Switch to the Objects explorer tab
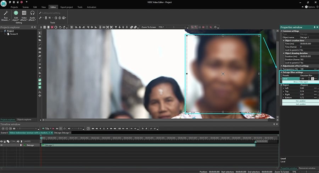 24,119
